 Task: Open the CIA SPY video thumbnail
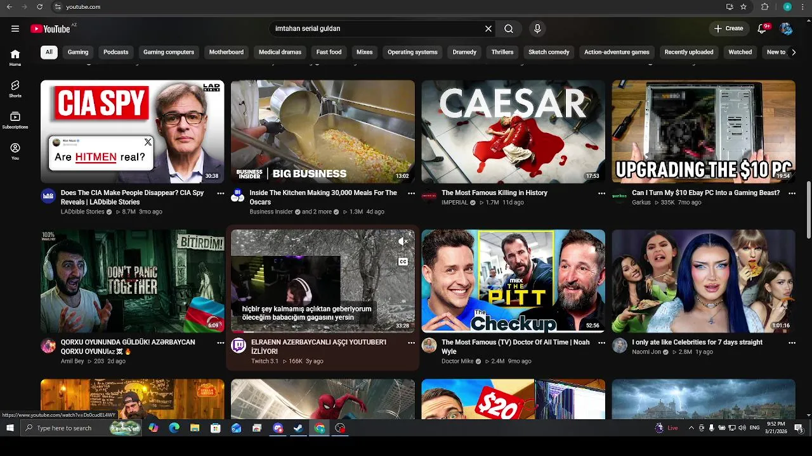point(133,132)
